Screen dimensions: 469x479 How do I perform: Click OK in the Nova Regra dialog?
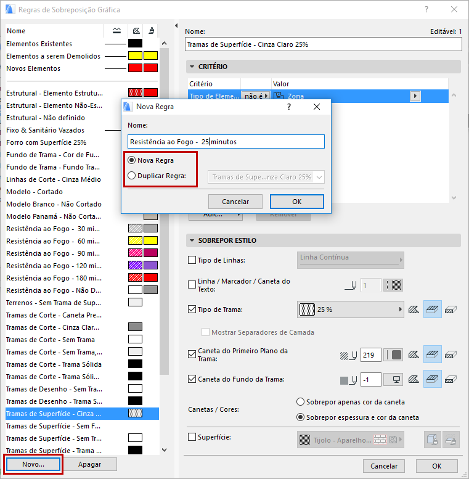coord(297,202)
